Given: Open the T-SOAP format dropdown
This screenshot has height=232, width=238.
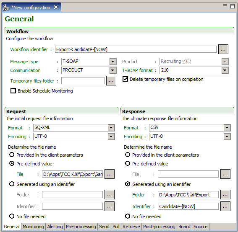Looking at the screenshot, I should click(x=225, y=70).
